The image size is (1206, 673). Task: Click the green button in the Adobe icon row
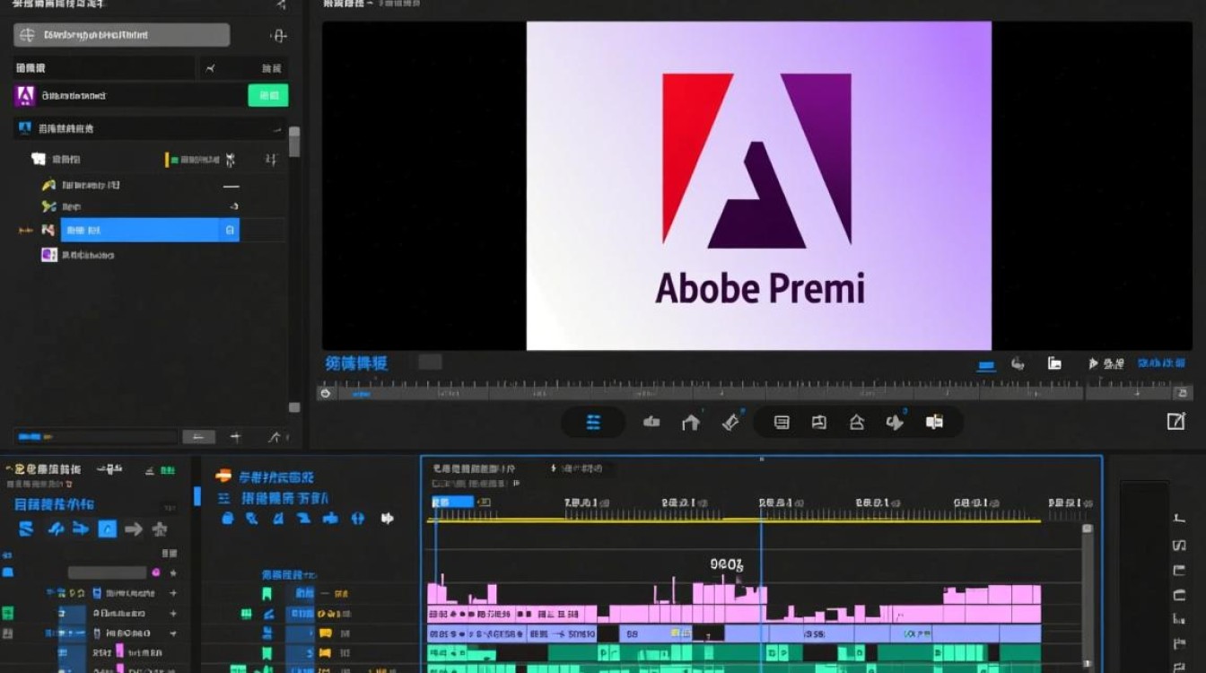tap(268, 95)
